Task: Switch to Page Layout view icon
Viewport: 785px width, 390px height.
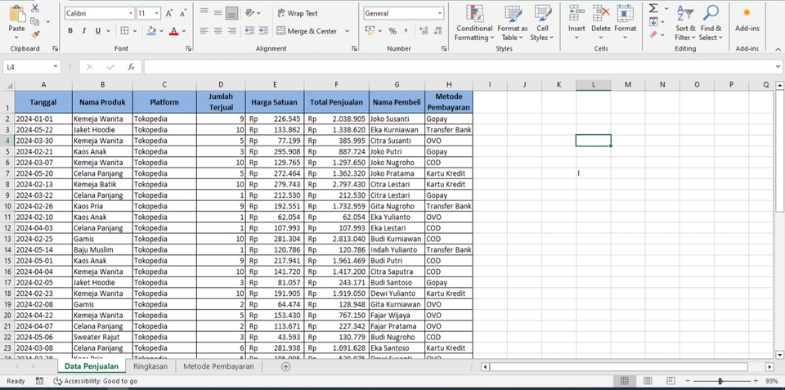Action: pyautogui.click(x=648, y=381)
